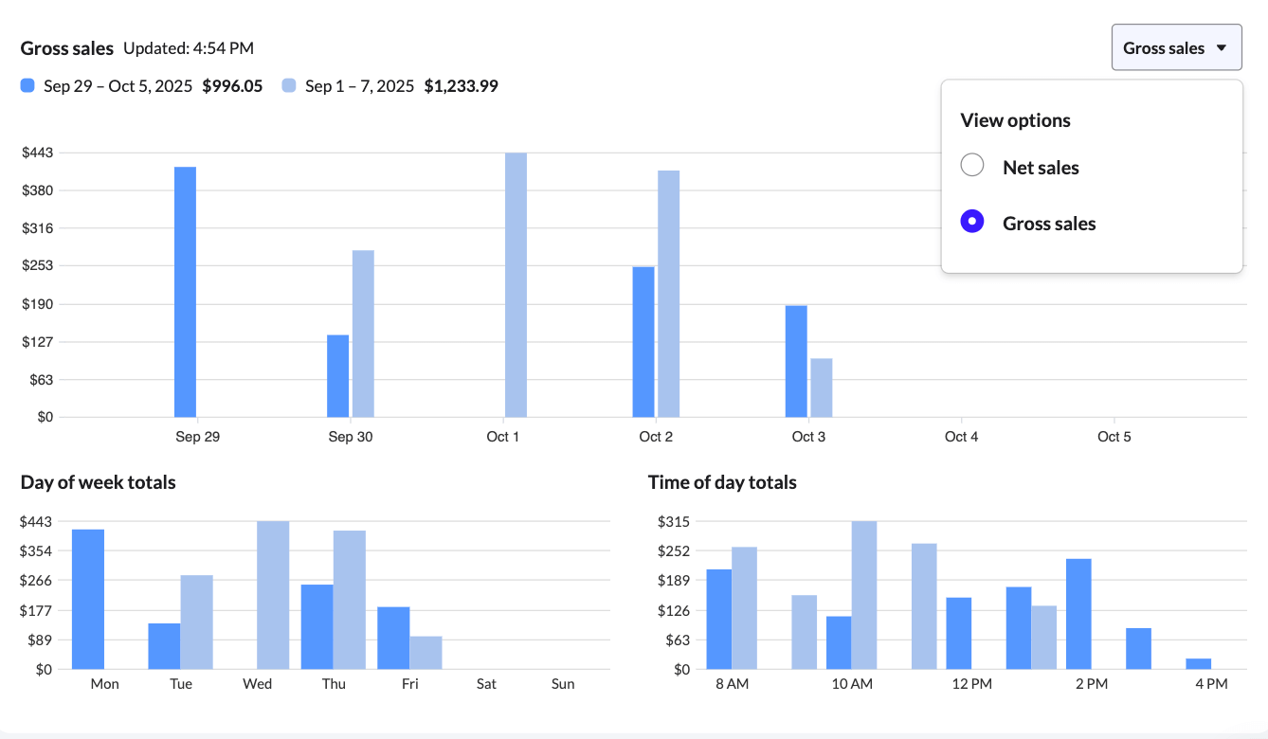Viewport: 1268px width, 739px height.
Task: Click the $996.05 total link
Action: pyautogui.click(x=232, y=85)
